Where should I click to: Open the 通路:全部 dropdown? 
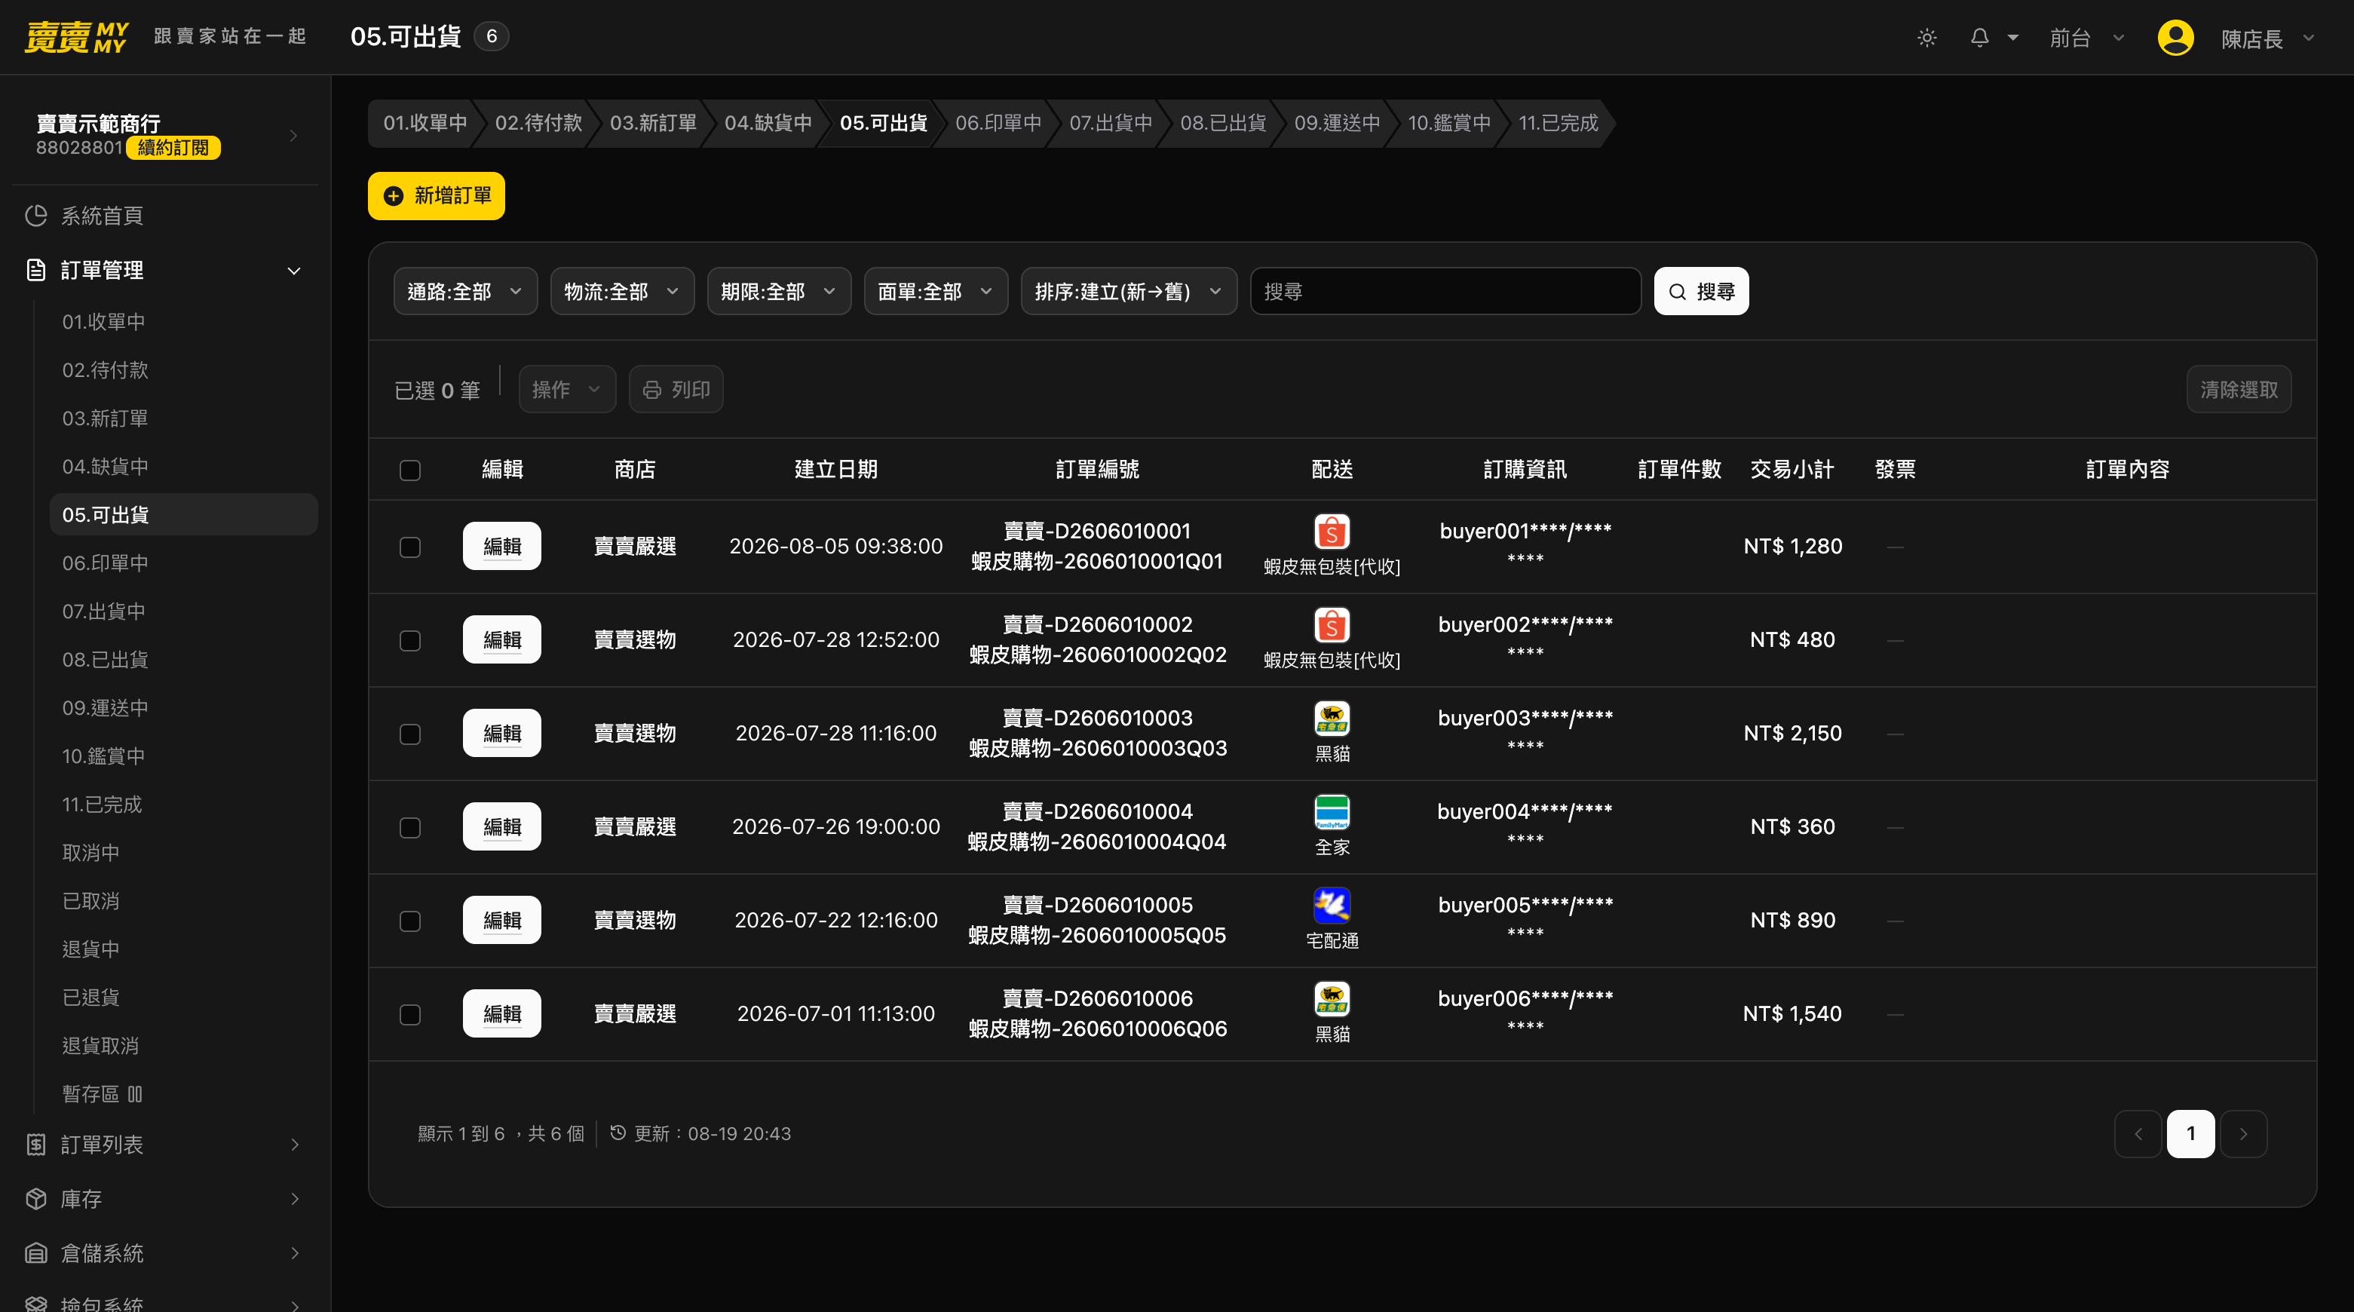click(x=465, y=292)
